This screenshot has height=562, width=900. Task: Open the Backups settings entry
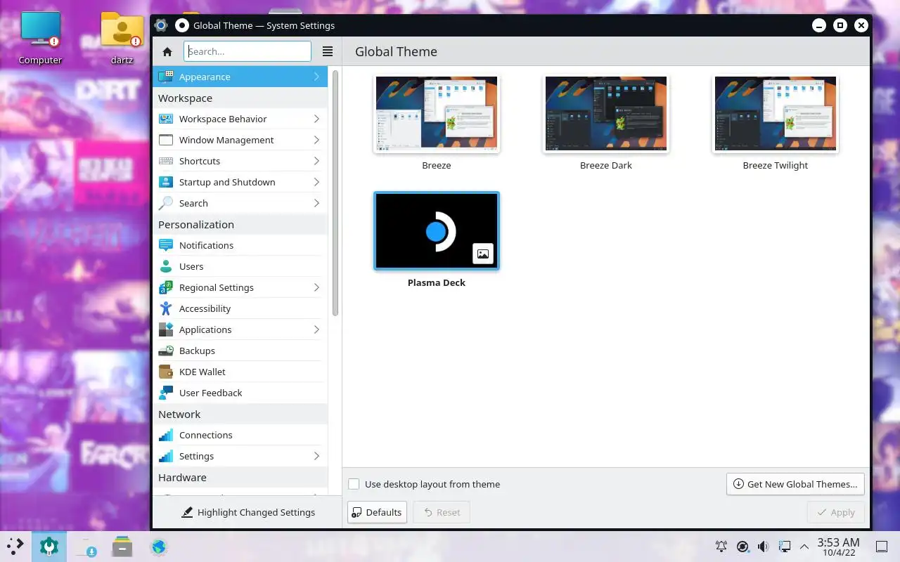pos(240,351)
